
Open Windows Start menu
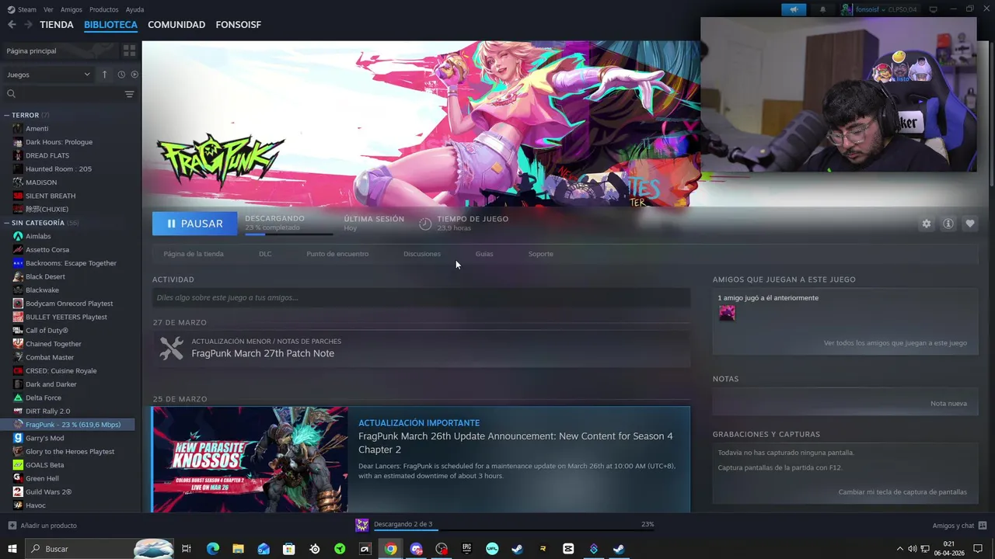(x=12, y=549)
